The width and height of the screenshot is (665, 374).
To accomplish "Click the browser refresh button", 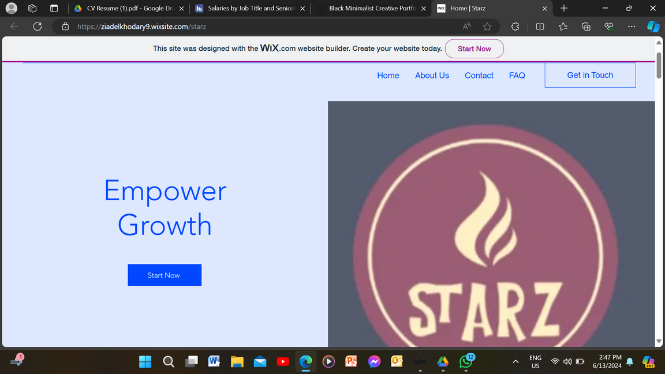I will (38, 27).
